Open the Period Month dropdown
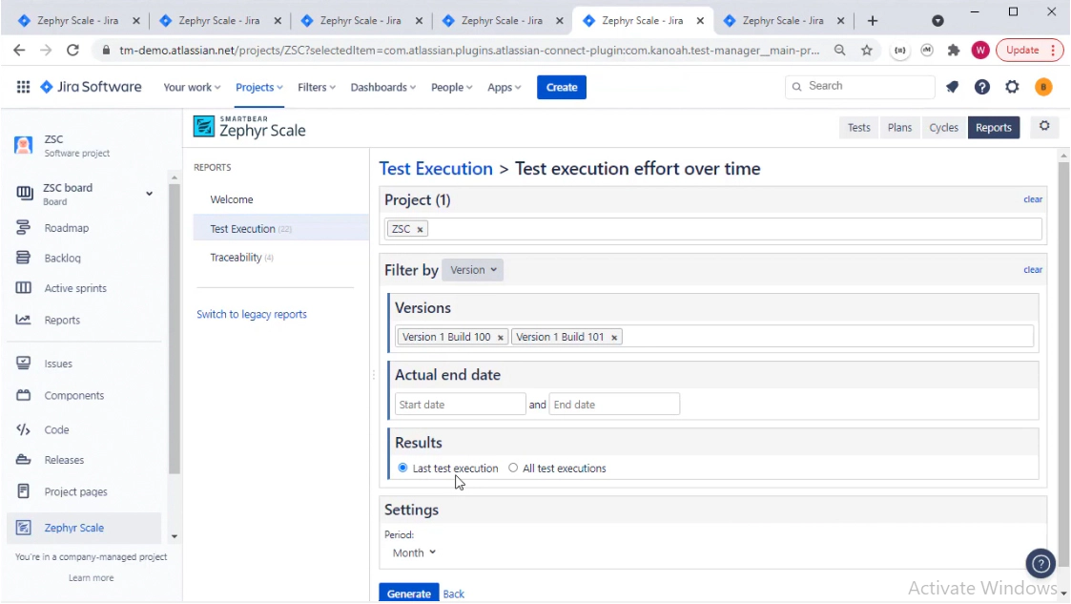Screen dimensions: 1071x604 [x=413, y=552]
